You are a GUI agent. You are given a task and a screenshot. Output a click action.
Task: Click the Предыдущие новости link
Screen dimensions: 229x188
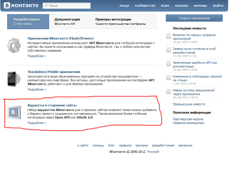click(x=189, y=104)
